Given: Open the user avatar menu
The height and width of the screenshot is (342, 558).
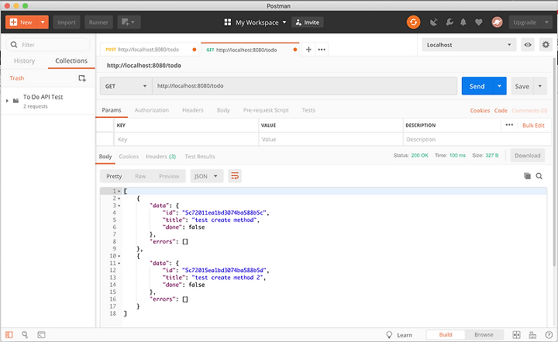Looking at the screenshot, I should coord(497,22).
